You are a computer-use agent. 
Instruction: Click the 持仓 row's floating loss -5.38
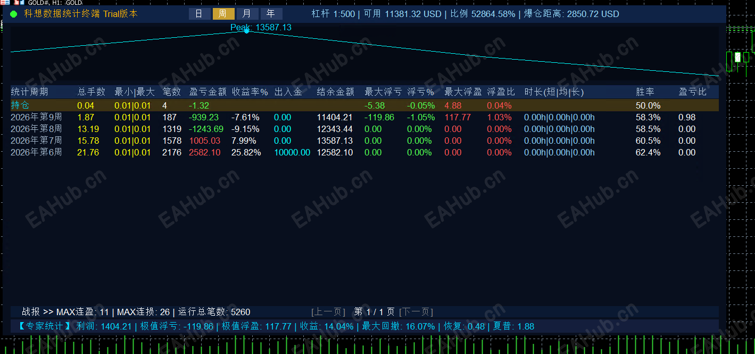(375, 105)
